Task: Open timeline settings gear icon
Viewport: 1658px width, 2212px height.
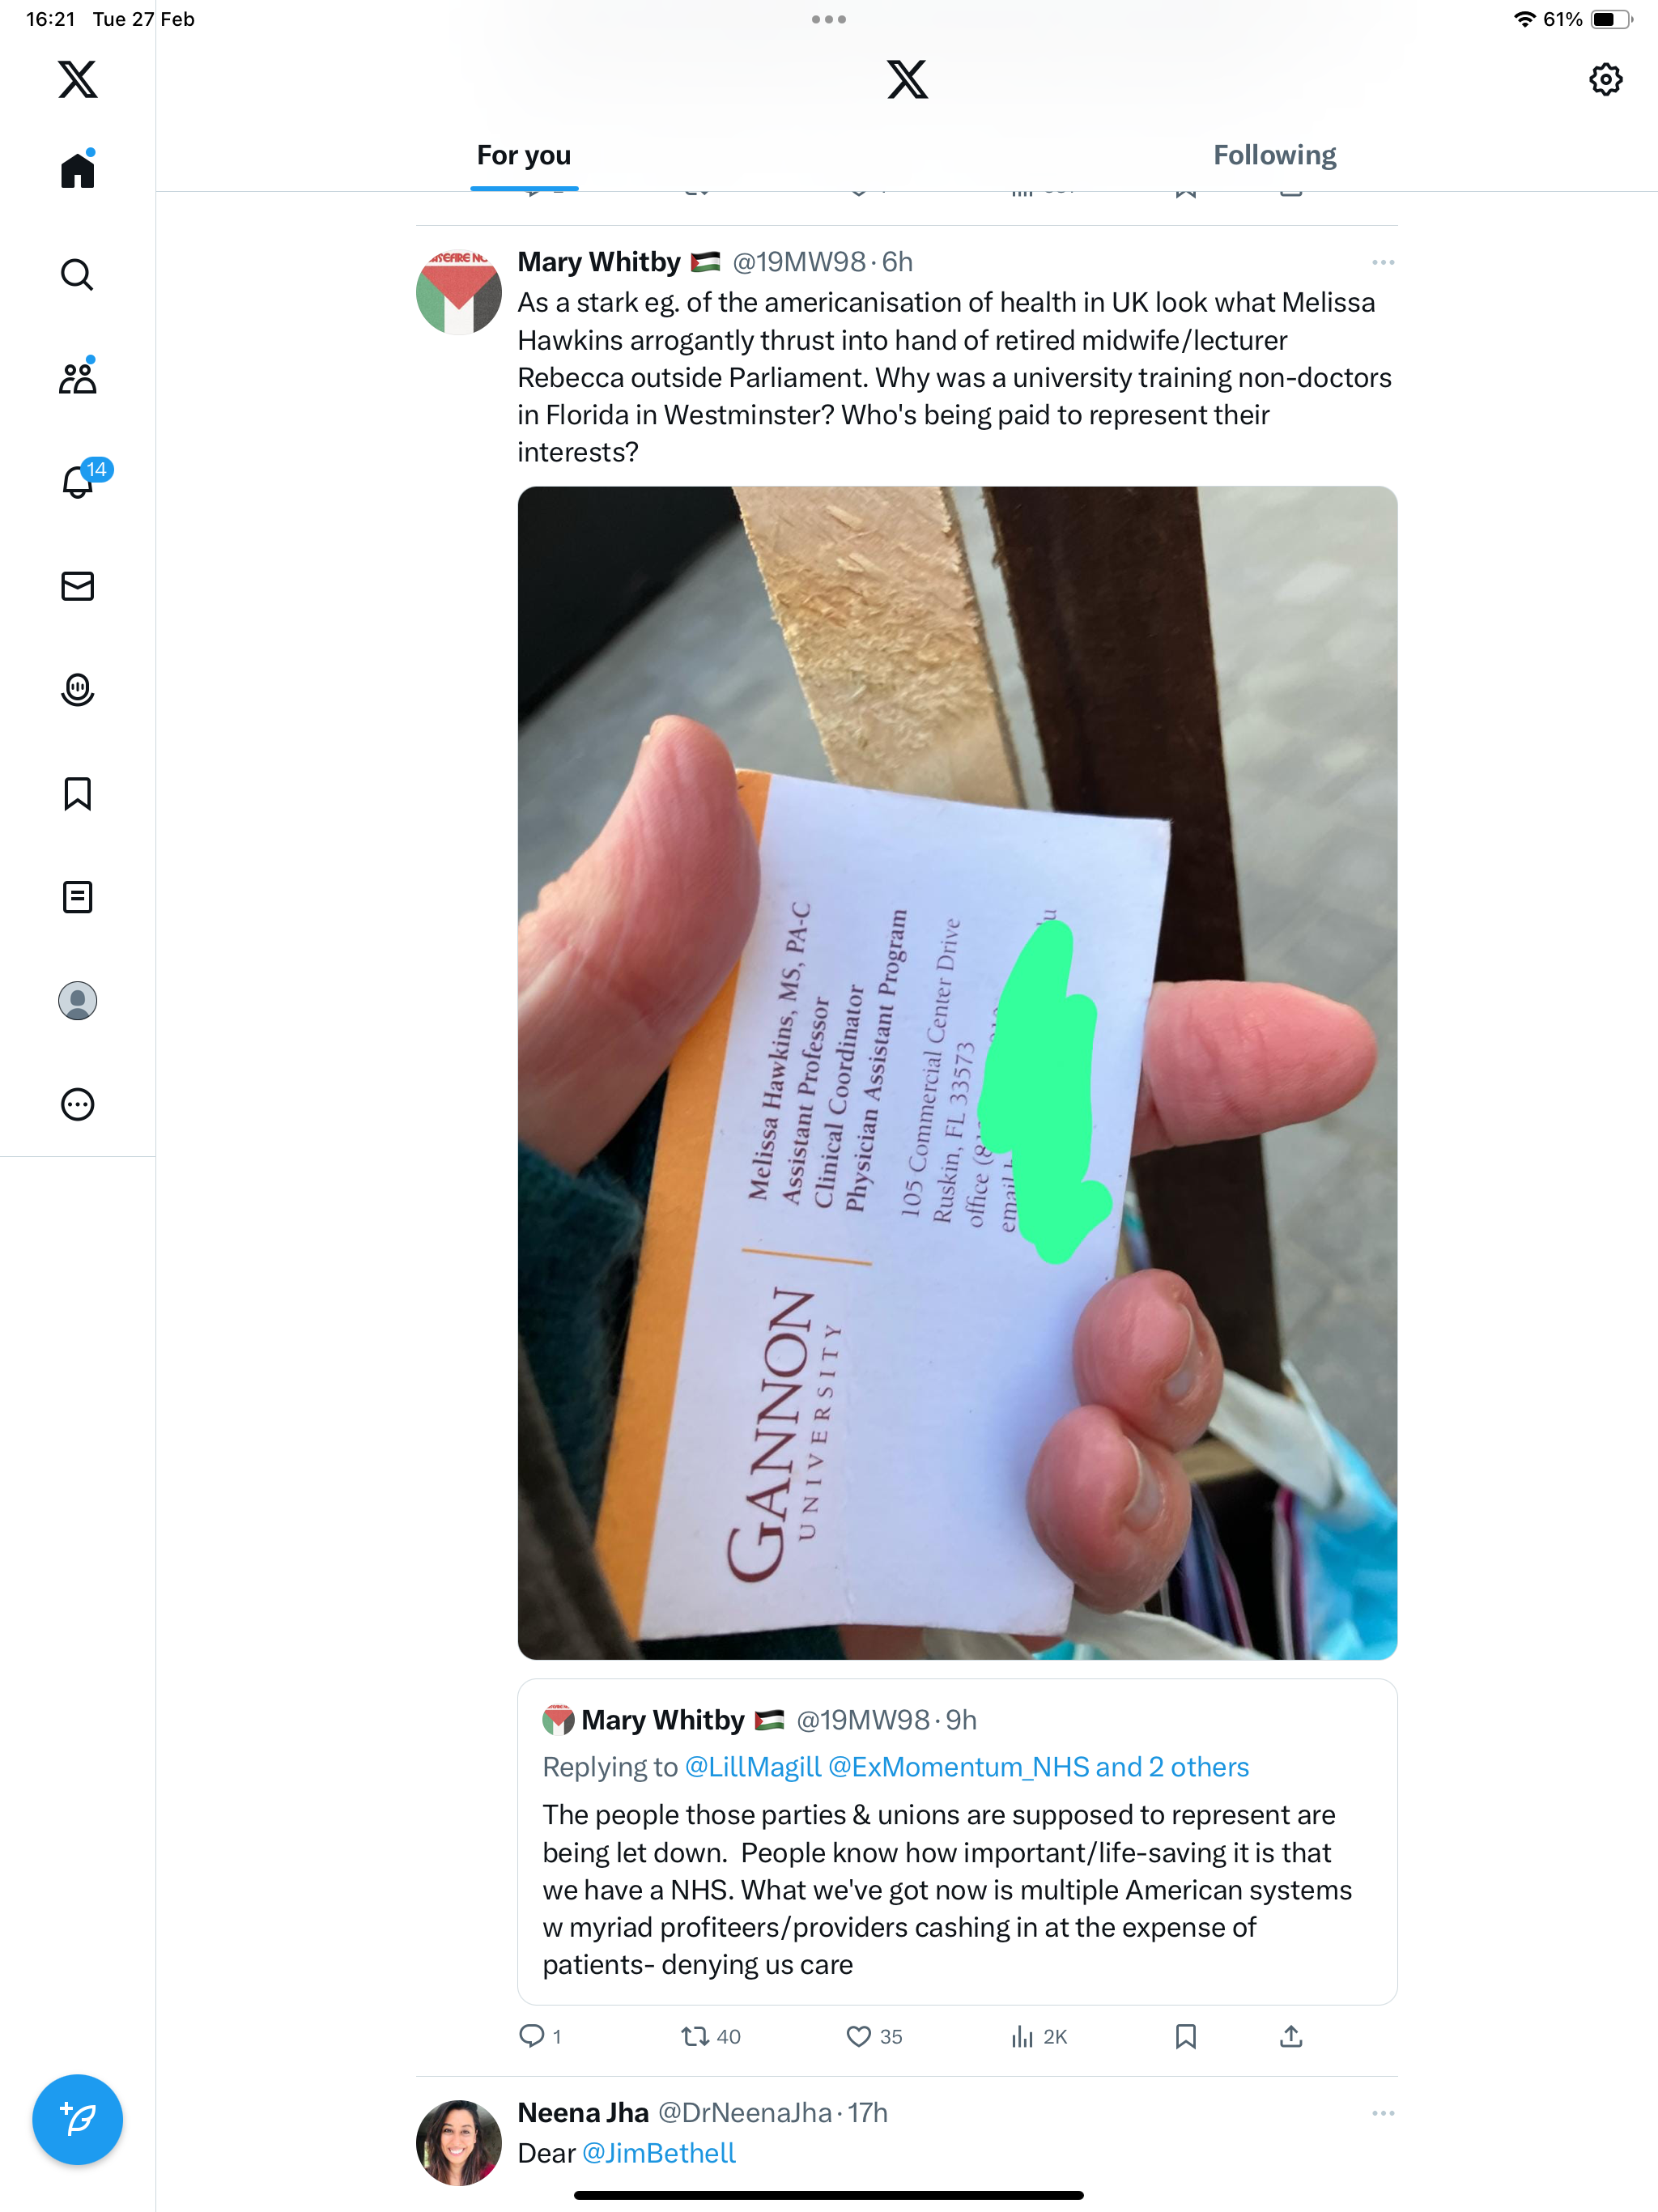Action: pyautogui.click(x=1605, y=79)
